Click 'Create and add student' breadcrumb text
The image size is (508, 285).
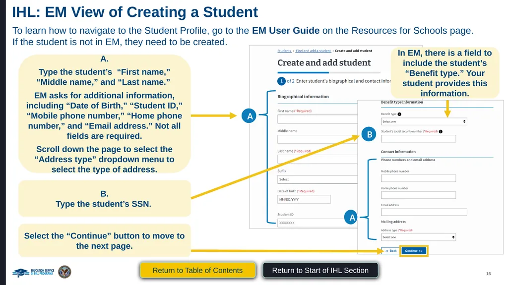(x=353, y=51)
